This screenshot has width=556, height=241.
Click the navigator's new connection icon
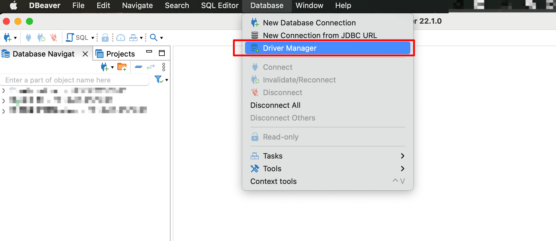point(105,67)
